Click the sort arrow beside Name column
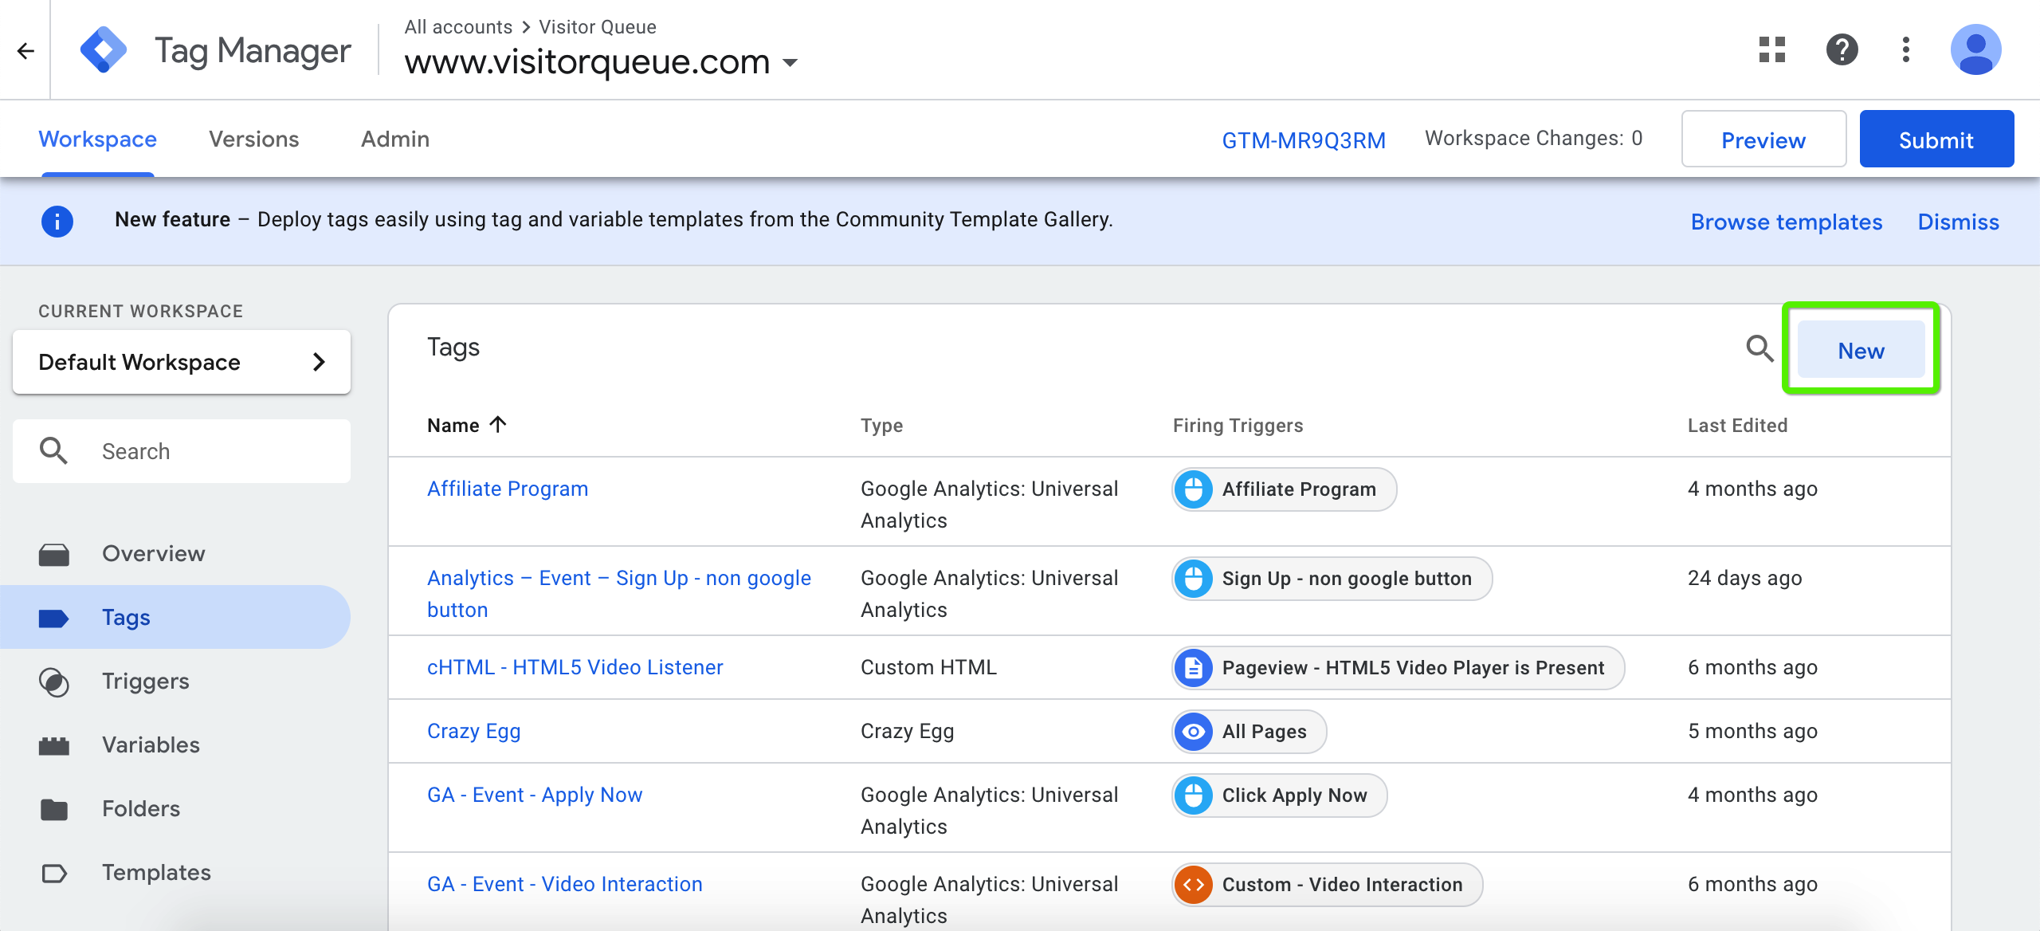The image size is (2040, 931). click(498, 425)
